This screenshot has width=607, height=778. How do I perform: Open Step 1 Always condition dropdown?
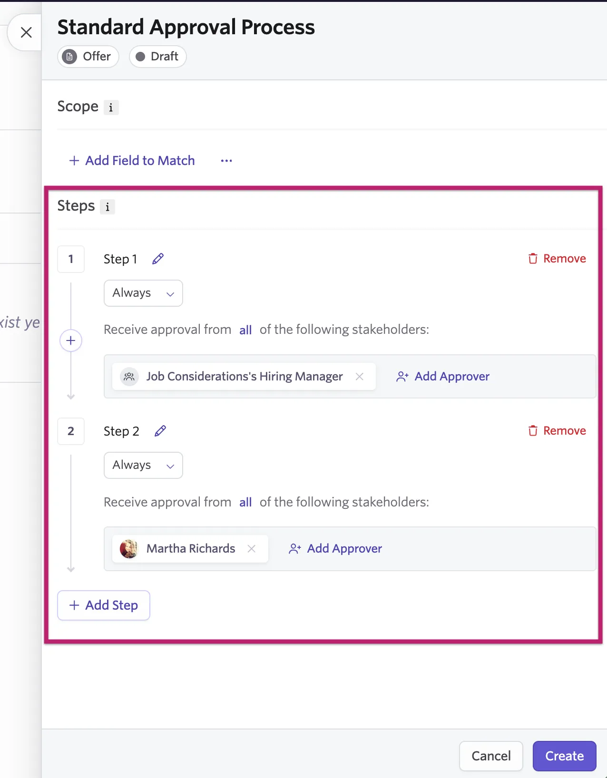(x=143, y=293)
